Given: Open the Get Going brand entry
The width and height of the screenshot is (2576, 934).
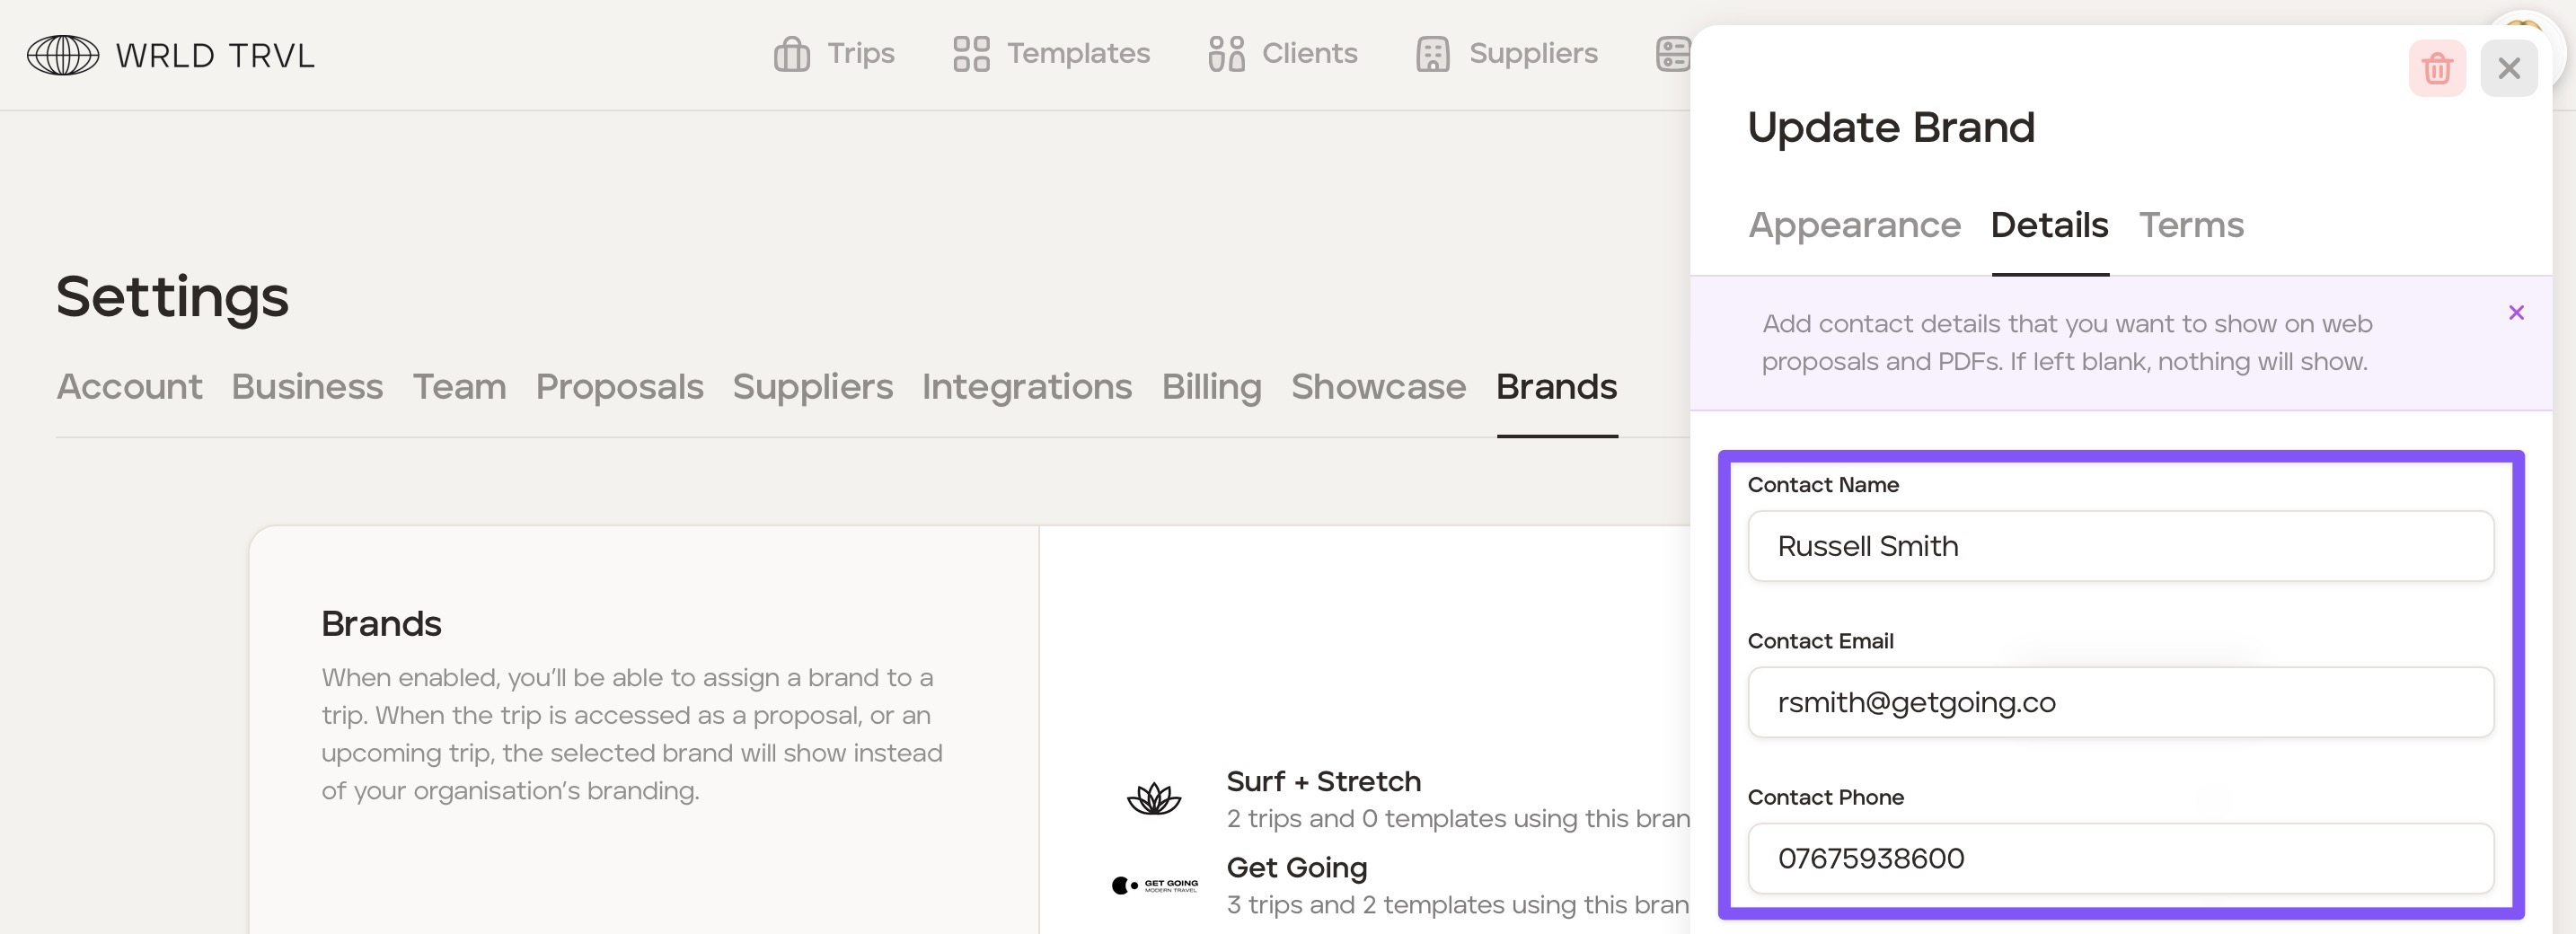Looking at the screenshot, I should click(x=1296, y=867).
